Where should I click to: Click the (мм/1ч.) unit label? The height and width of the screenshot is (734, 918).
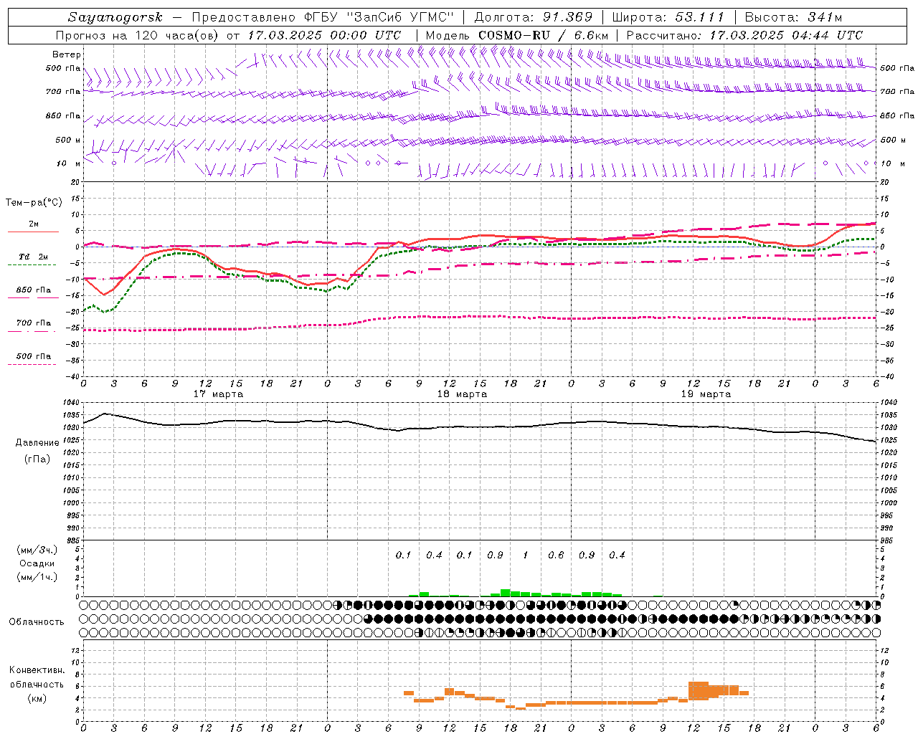pyautogui.click(x=37, y=577)
